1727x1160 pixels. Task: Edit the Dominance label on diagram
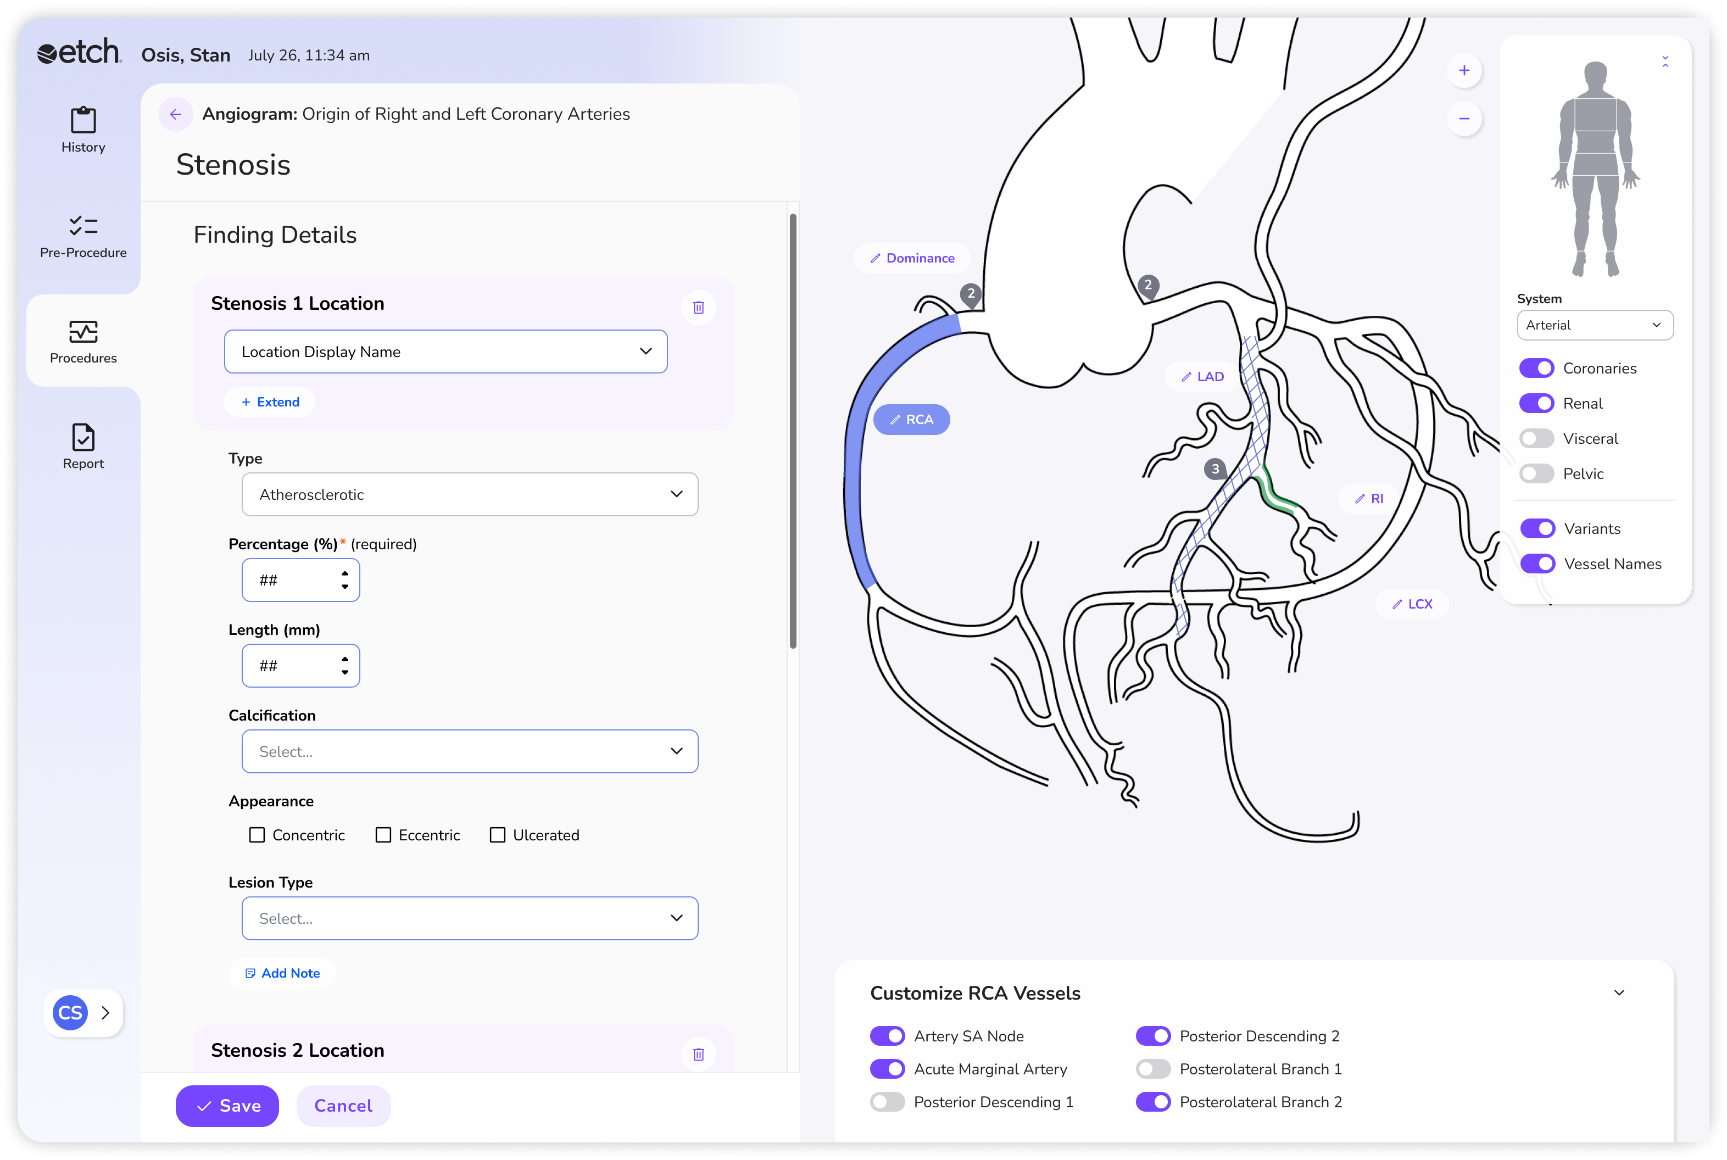pyautogui.click(x=912, y=258)
